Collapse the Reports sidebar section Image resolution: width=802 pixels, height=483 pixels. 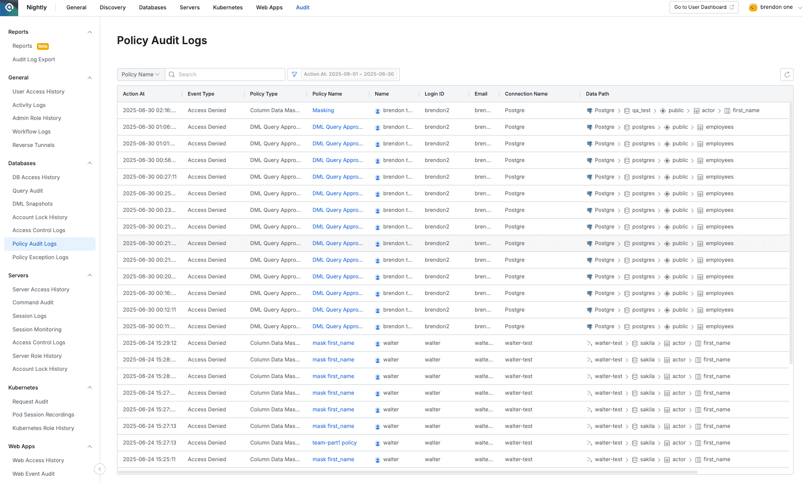click(x=89, y=32)
